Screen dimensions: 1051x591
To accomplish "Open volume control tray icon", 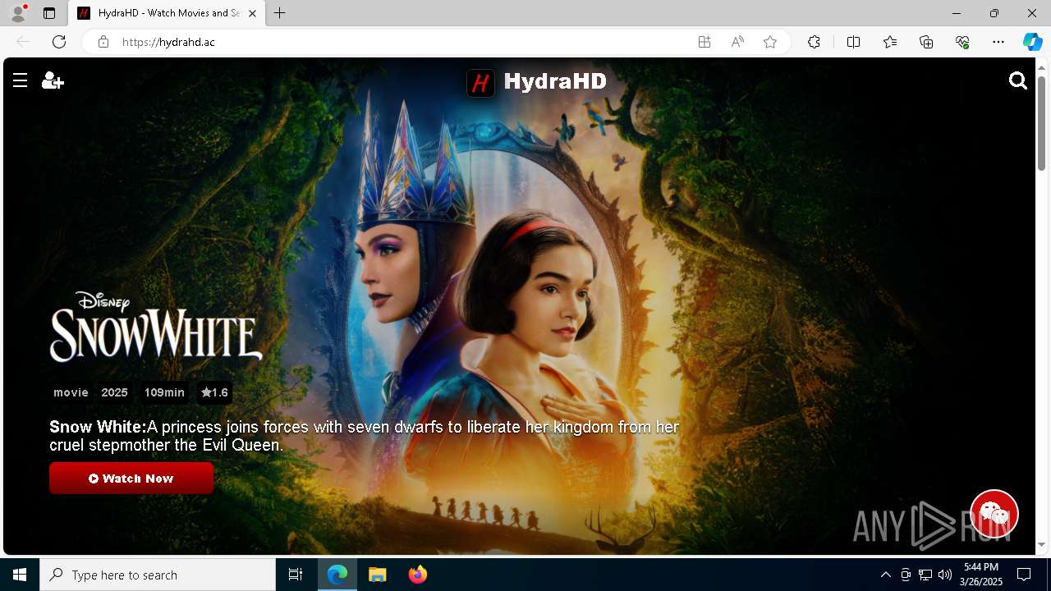I will point(945,575).
